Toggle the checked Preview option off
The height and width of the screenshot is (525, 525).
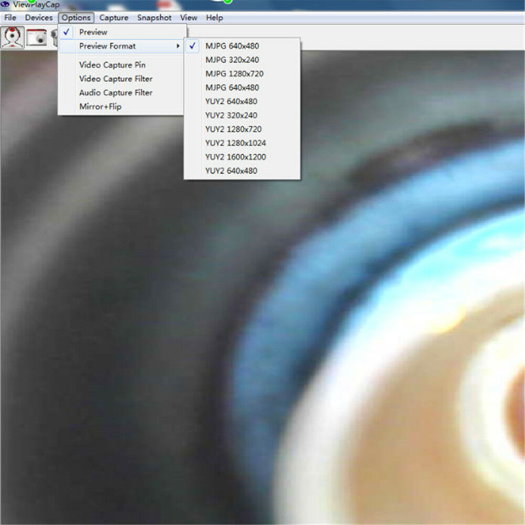click(122, 32)
